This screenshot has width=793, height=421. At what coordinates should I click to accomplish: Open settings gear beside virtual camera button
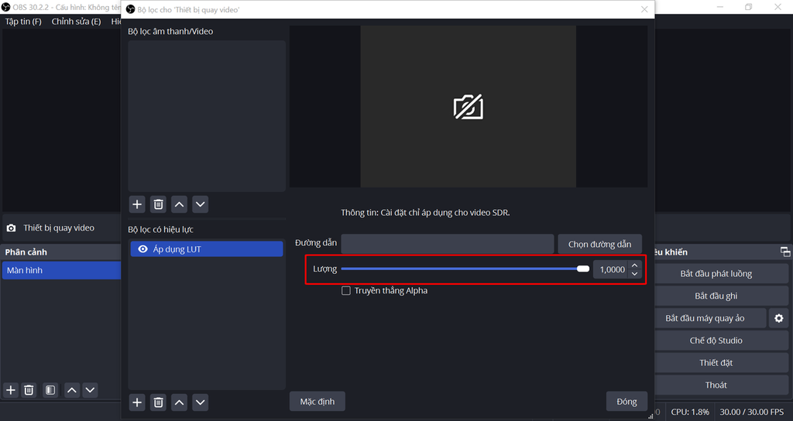(x=778, y=318)
